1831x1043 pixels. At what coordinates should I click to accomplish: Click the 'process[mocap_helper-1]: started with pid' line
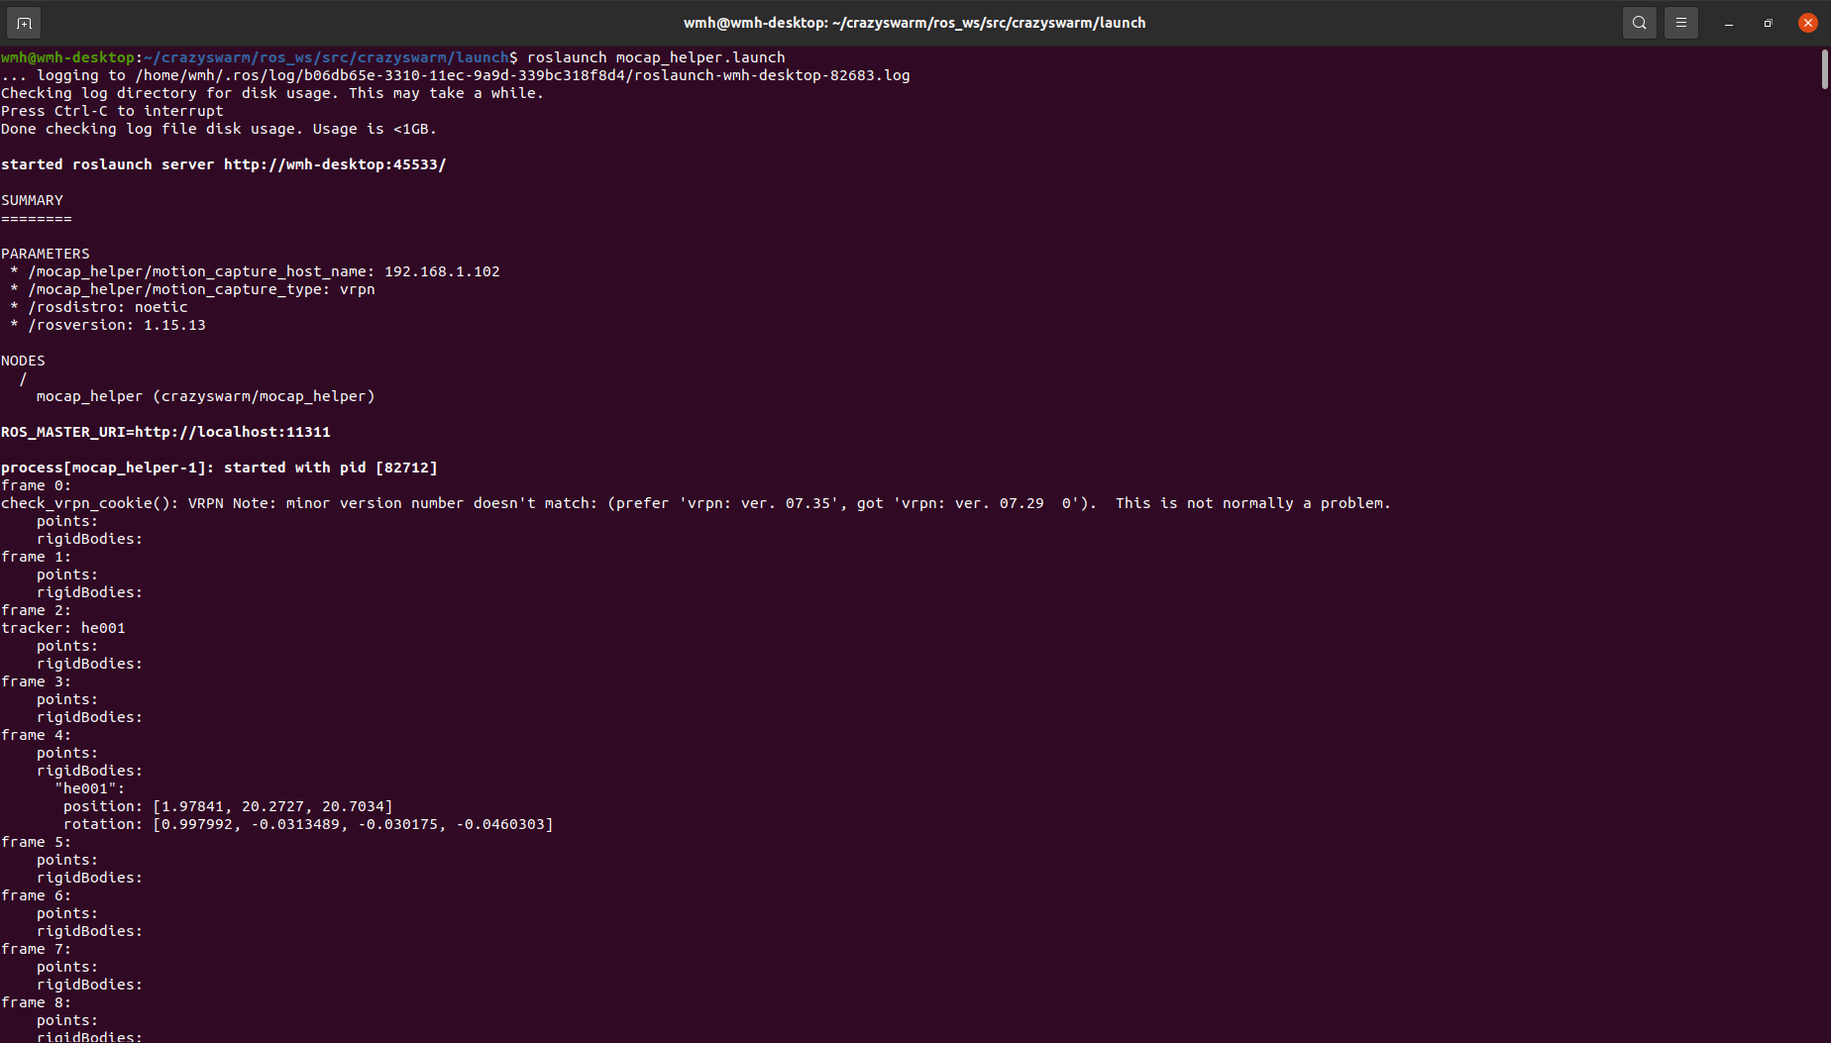click(219, 468)
